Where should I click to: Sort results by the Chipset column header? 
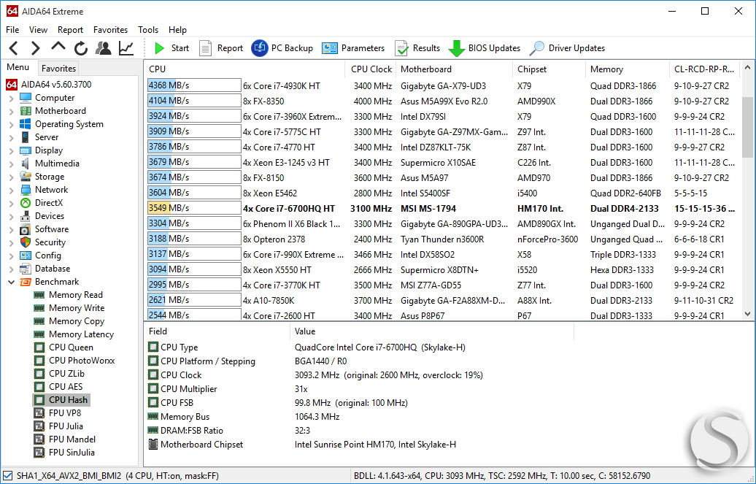[x=549, y=69]
